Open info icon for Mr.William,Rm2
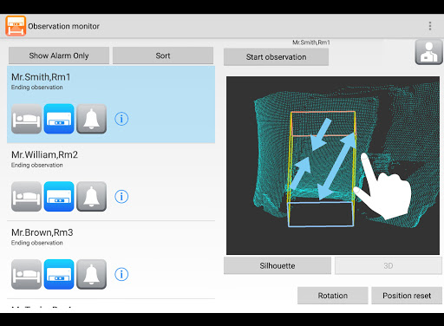Viewport: 444px width, 326px height. (x=121, y=197)
